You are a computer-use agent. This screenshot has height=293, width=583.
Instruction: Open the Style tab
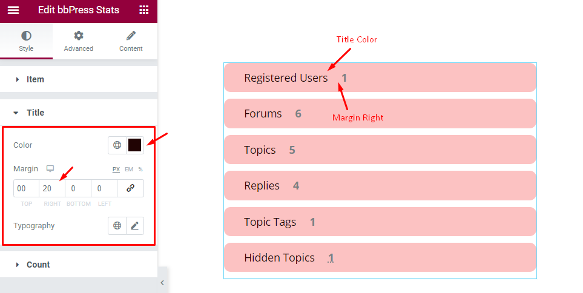point(26,41)
